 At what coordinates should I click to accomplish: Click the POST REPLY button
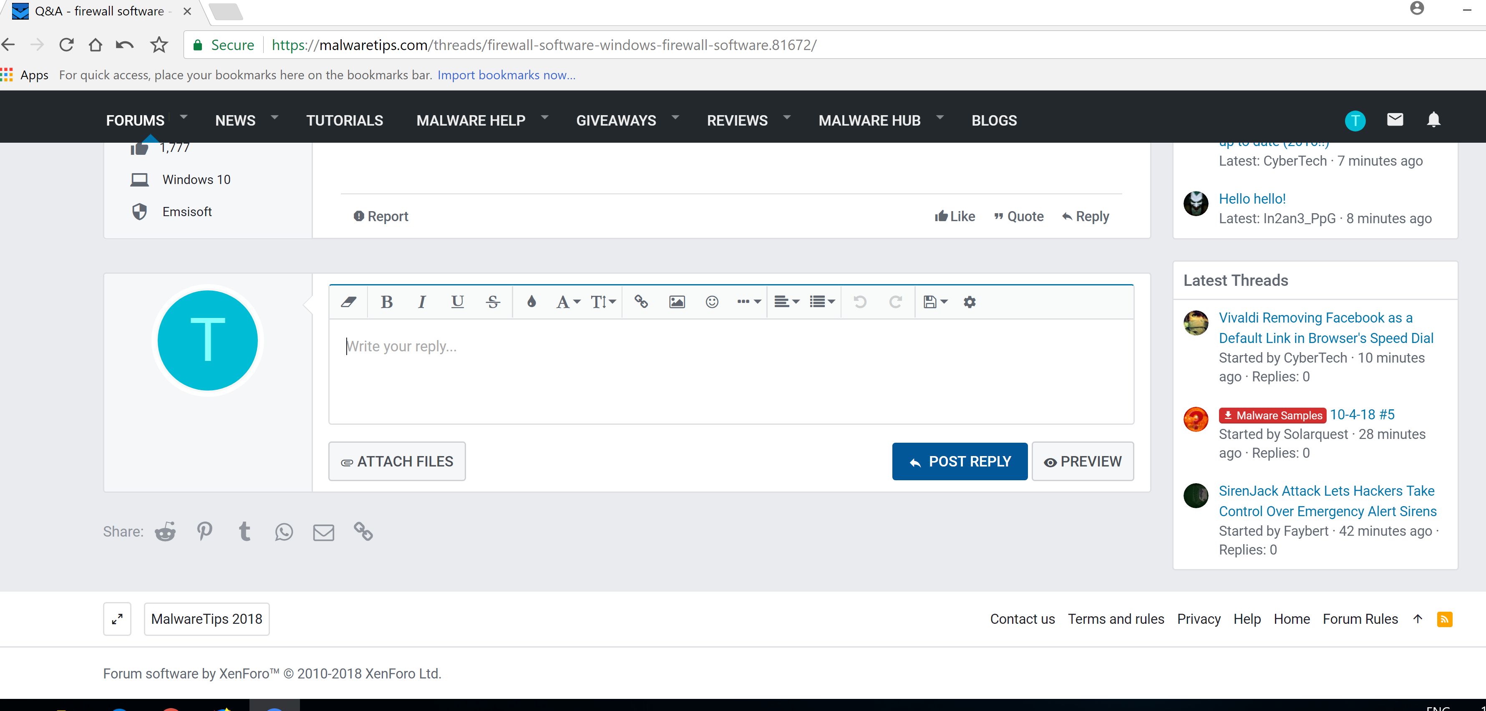point(960,461)
